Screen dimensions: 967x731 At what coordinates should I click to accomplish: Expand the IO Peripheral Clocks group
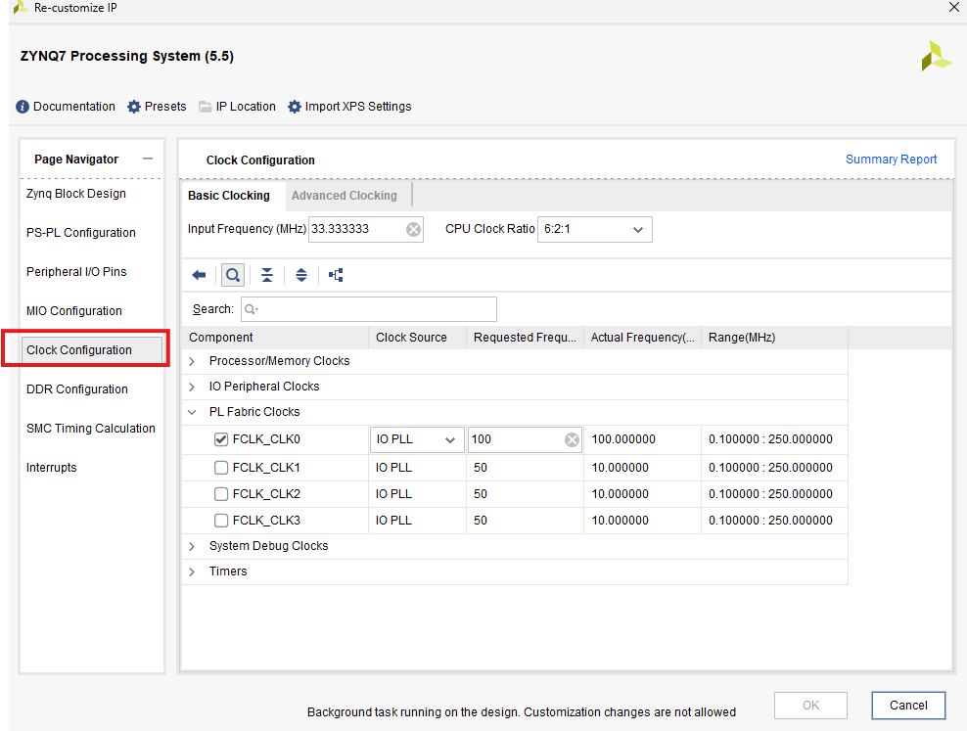point(192,387)
